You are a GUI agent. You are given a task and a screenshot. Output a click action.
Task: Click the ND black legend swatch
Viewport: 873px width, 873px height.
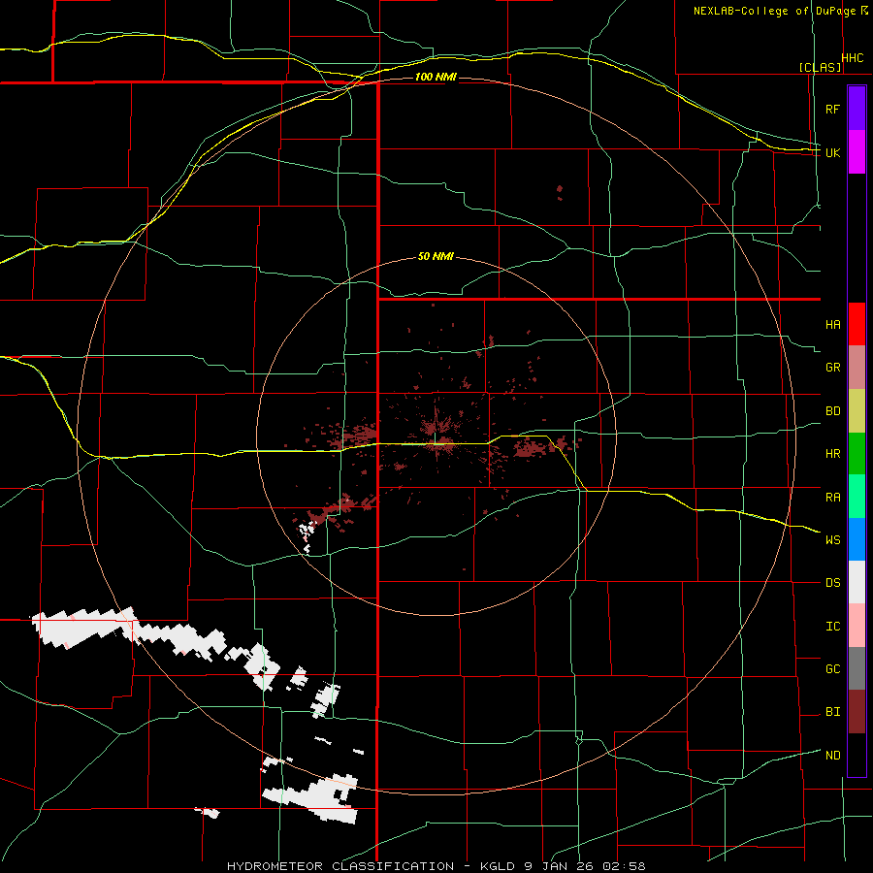pyautogui.click(x=857, y=755)
